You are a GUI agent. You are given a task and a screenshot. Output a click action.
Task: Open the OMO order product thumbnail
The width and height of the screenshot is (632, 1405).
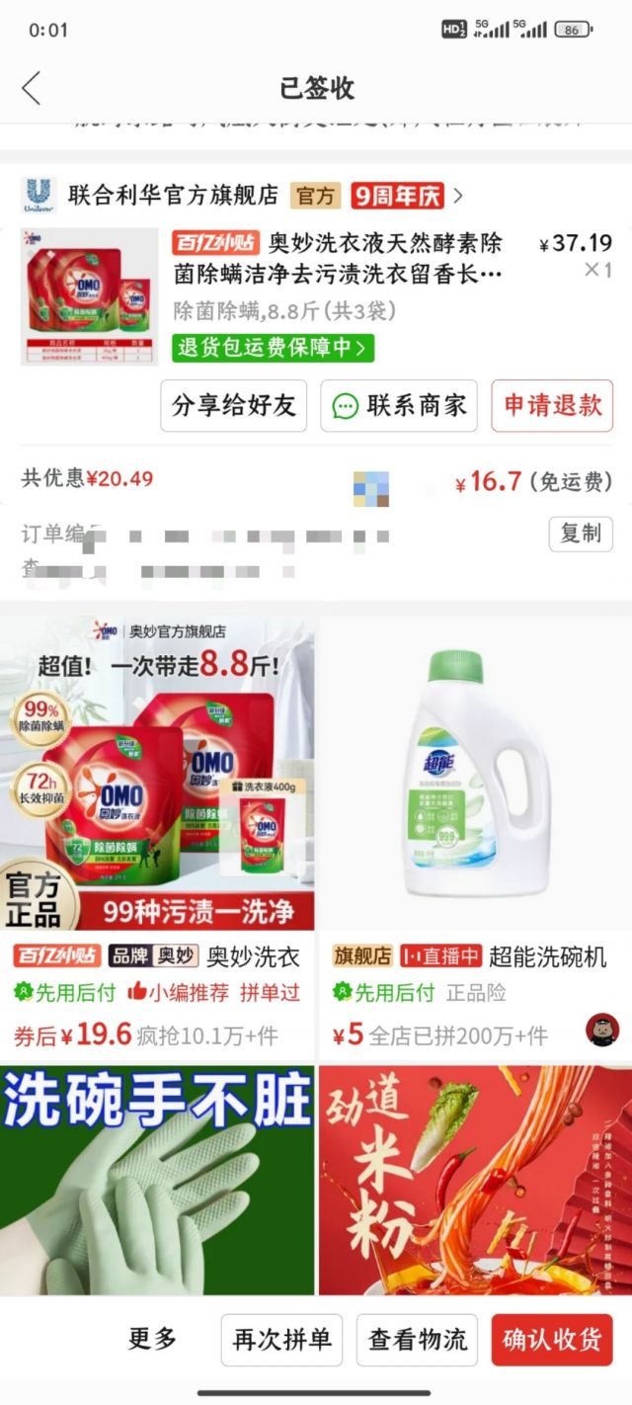click(90, 296)
